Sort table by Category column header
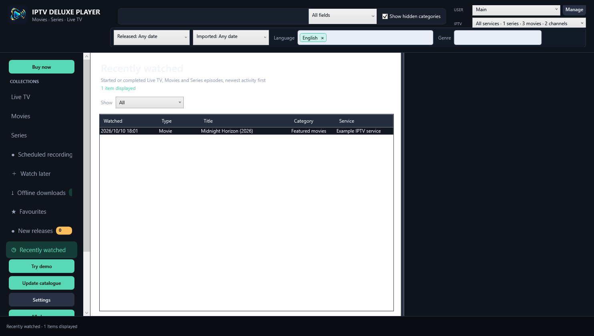Image resolution: width=594 pixels, height=336 pixels. [x=313, y=121]
